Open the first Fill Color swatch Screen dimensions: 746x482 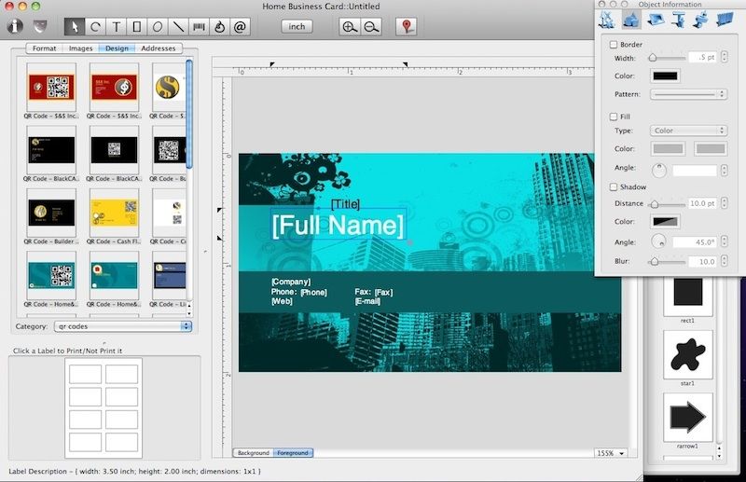[668, 149]
